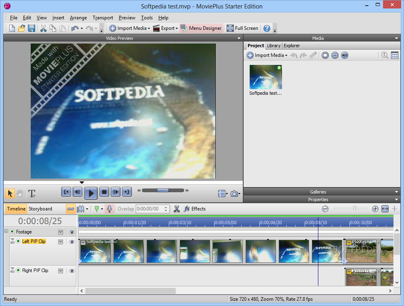Click the Split clip scissors icon
This screenshot has width=404, height=306.
177,209
